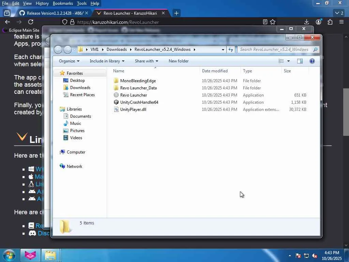The height and width of the screenshot is (262, 349).
Task: Select Libraries in navigation pane
Action: click(x=74, y=109)
